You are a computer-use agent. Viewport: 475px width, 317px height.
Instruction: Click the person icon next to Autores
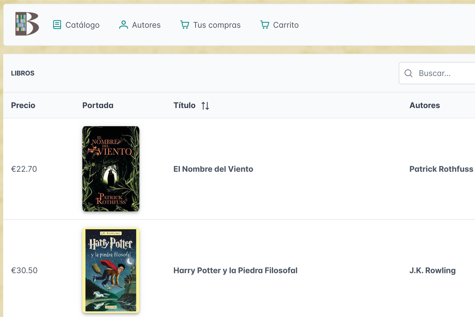pos(123,24)
